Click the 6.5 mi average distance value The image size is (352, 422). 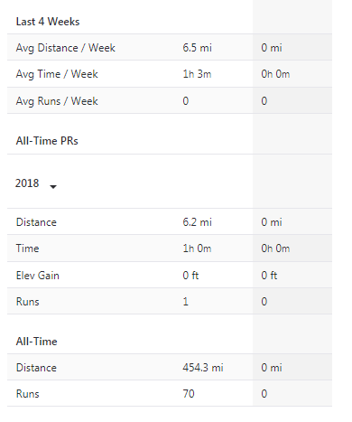[197, 48]
